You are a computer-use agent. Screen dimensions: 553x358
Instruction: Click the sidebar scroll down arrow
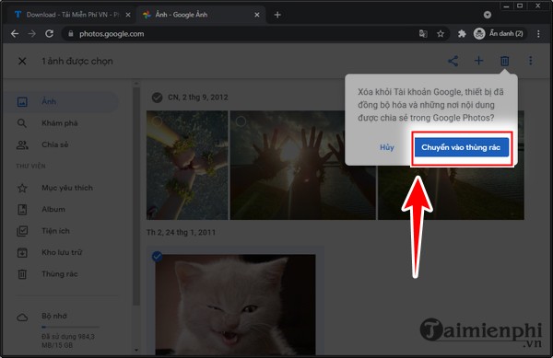(136, 350)
